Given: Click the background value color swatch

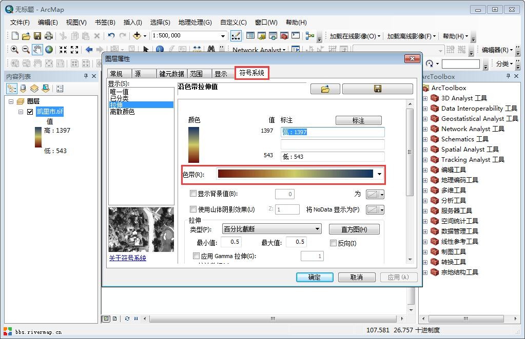Looking at the screenshot, I should 375,194.
